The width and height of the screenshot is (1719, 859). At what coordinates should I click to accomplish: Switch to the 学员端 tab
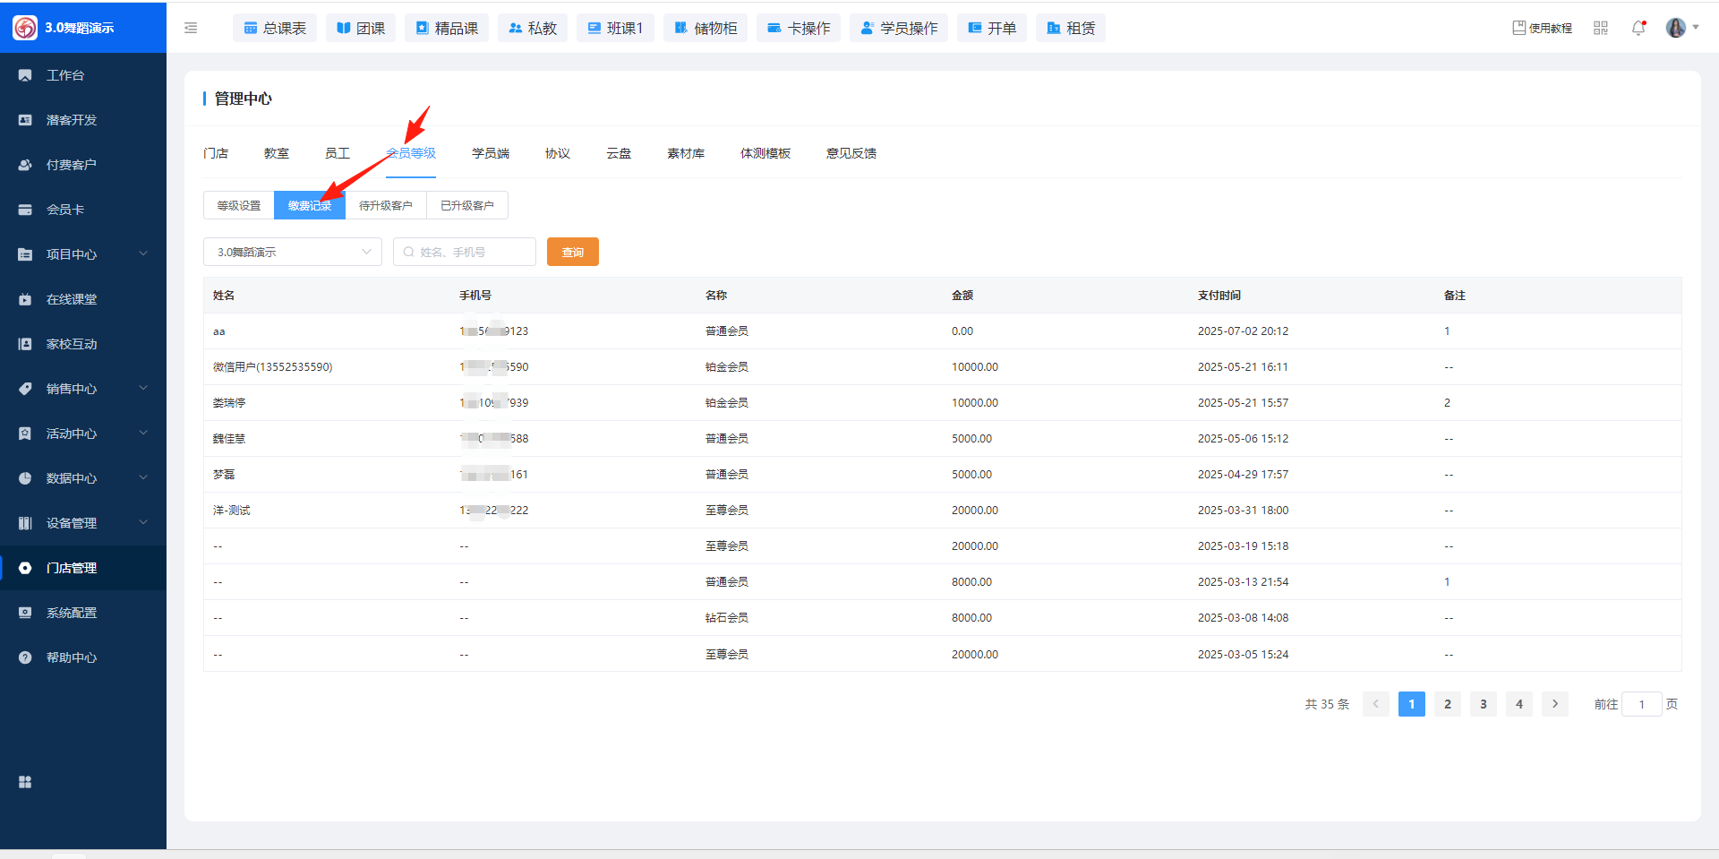pos(491,153)
